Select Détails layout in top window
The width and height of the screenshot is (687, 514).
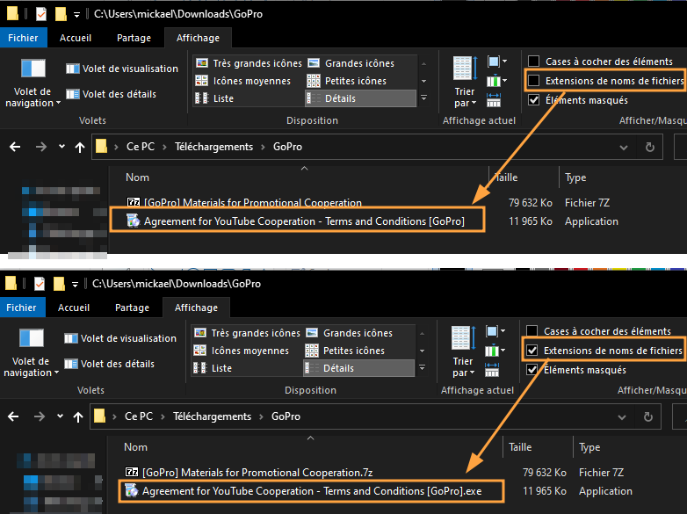pyautogui.click(x=360, y=98)
